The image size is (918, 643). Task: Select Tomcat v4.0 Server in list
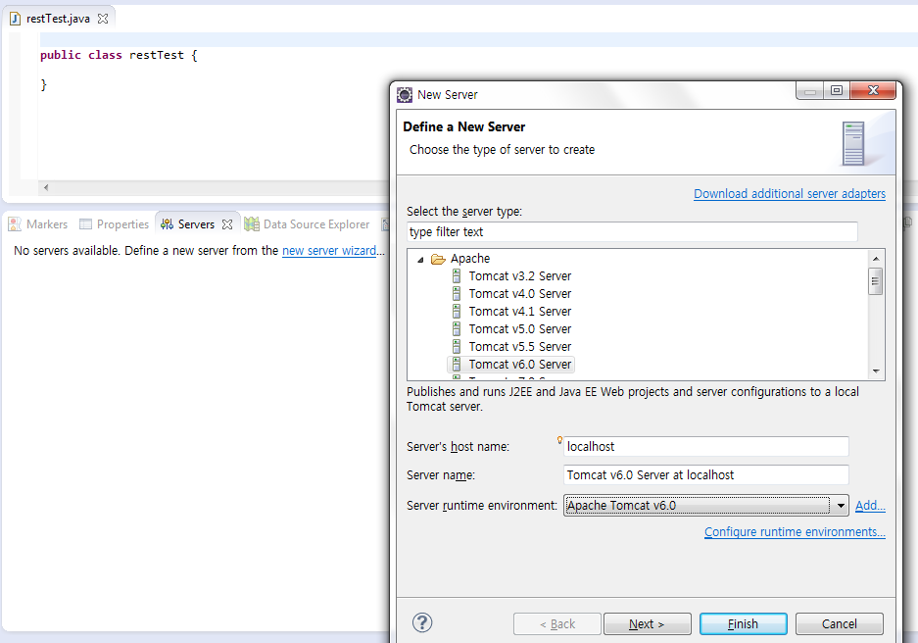point(519,294)
